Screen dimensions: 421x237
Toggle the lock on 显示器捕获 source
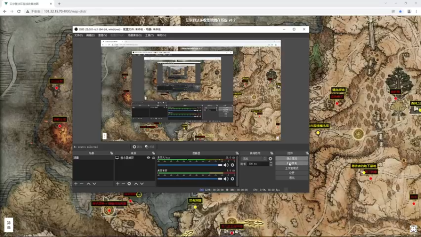153,157
